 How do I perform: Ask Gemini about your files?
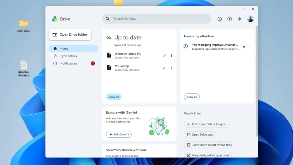point(119,134)
